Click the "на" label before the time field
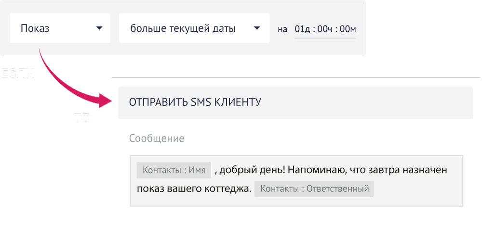Screen dimensions: 482x226 pos(282,29)
